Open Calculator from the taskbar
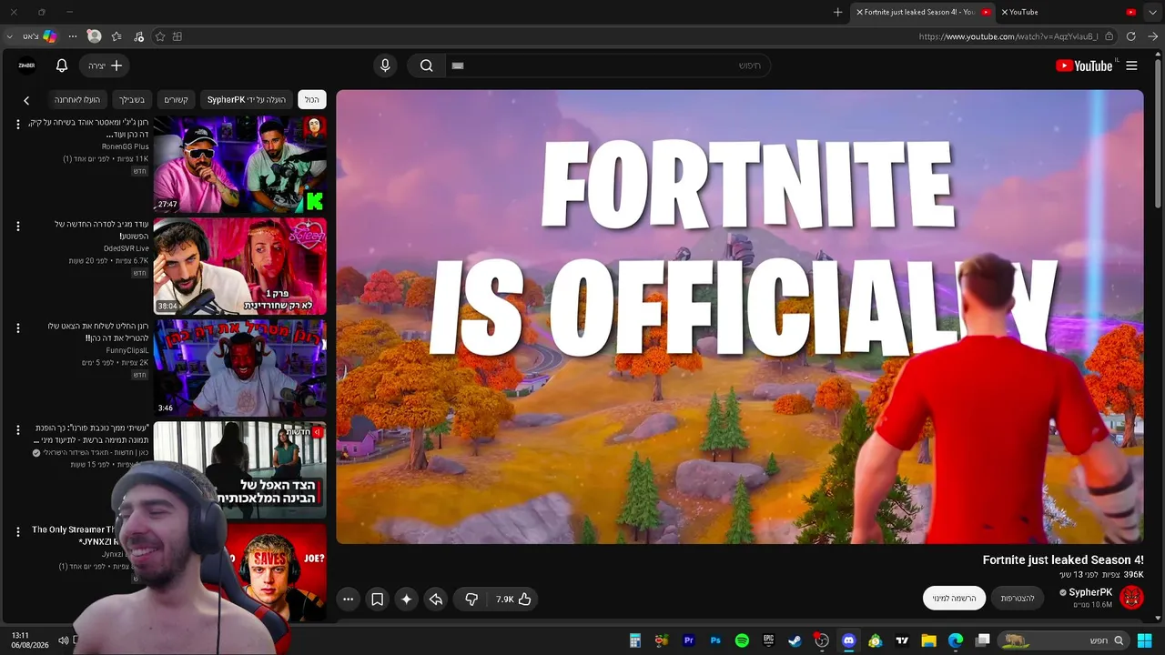Image resolution: width=1165 pixels, height=655 pixels. (x=635, y=640)
